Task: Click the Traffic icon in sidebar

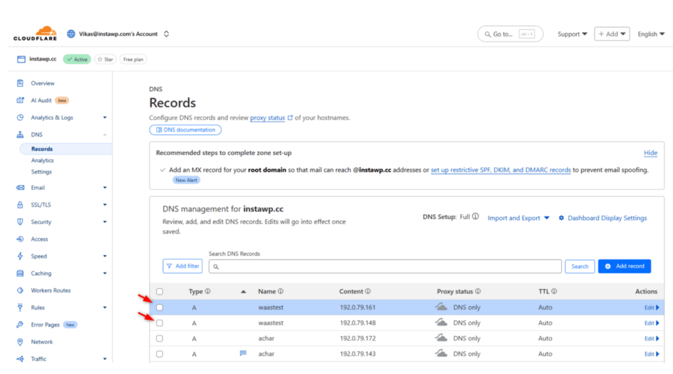Action: point(20,358)
